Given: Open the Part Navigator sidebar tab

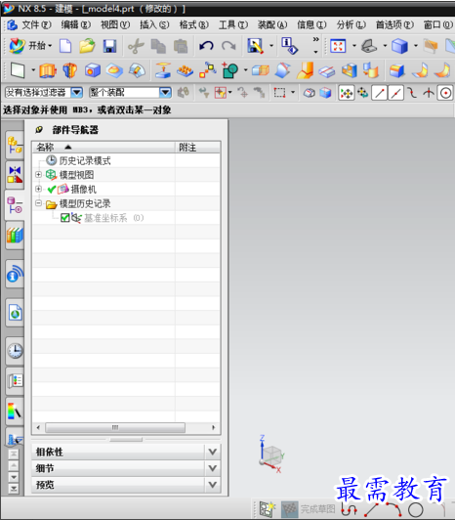Looking at the screenshot, I should tap(15, 205).
